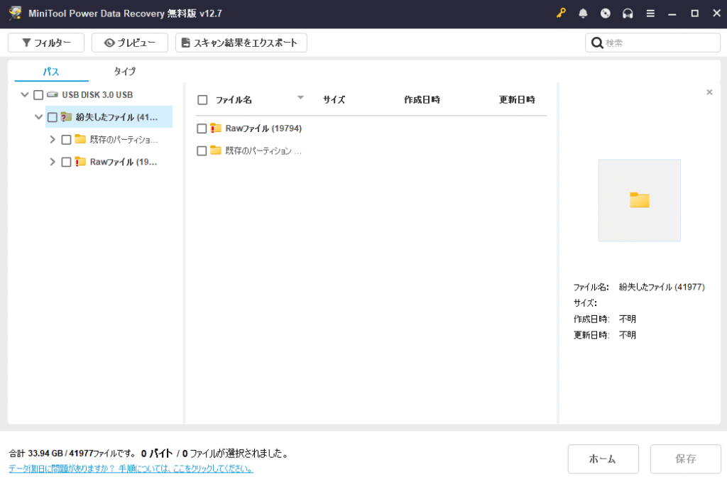Click the USB DISK 3.0 drive icon
The image size is (727, 487).
tap(53, 94)
